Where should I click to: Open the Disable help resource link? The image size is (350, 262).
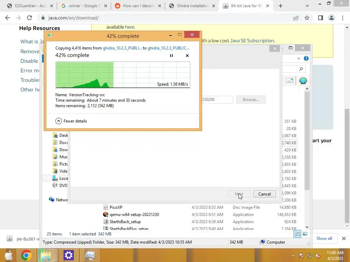[x=29, y=61]
